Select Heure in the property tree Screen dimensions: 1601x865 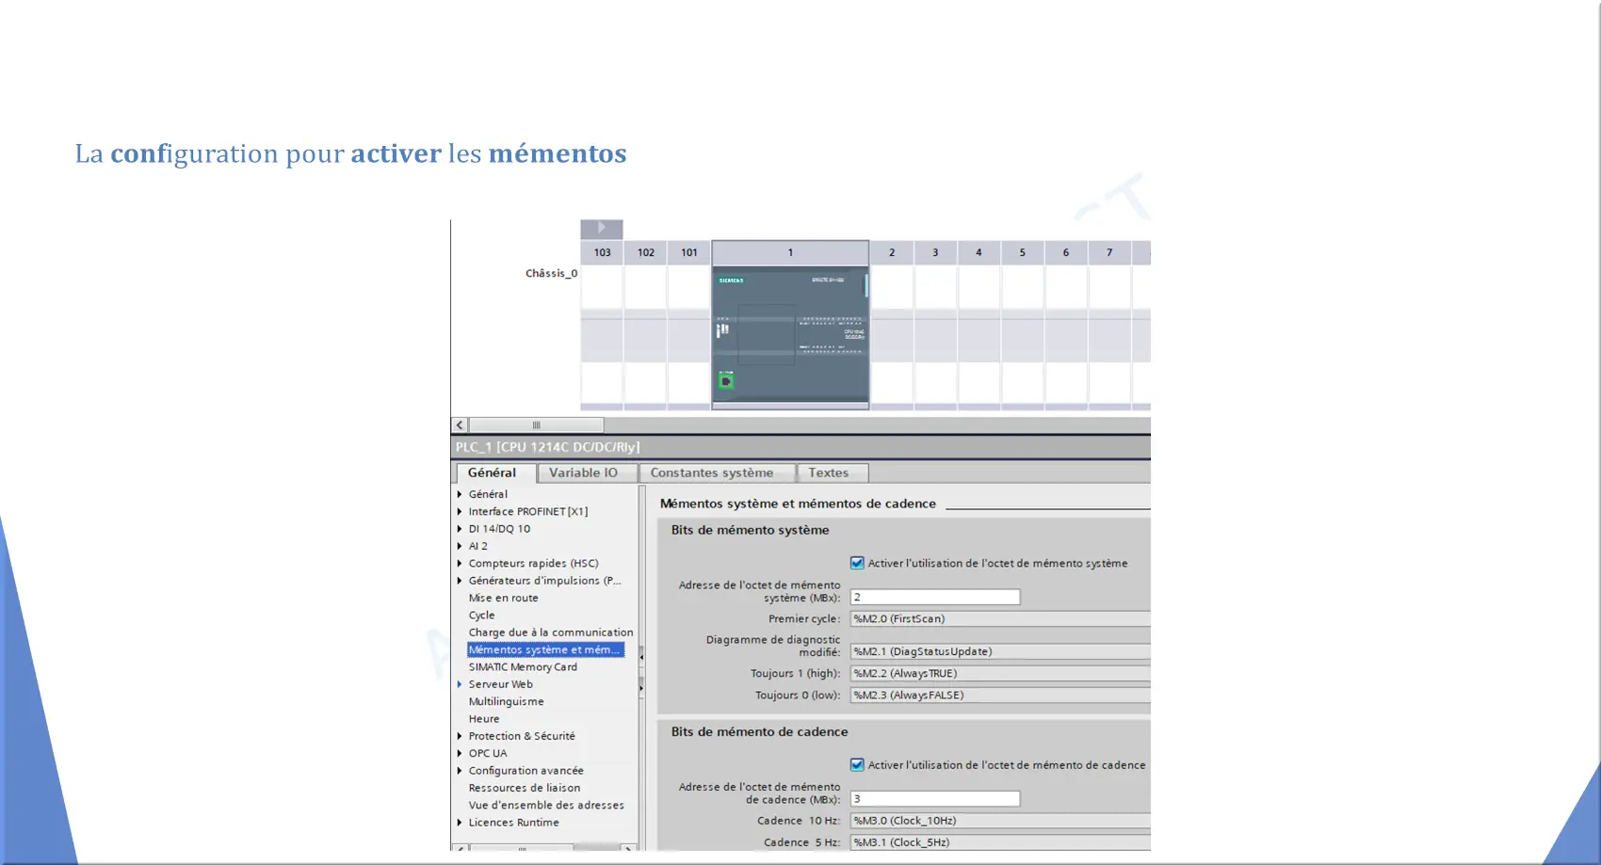(x=484, y=719)
